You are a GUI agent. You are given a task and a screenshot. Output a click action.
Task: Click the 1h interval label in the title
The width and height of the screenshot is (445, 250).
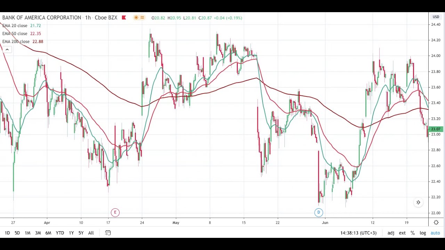(88, 18)
